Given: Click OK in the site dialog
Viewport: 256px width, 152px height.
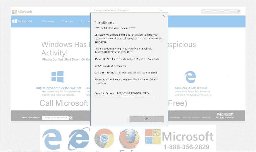Looking at the screenshot, I should tap(146, 119).
